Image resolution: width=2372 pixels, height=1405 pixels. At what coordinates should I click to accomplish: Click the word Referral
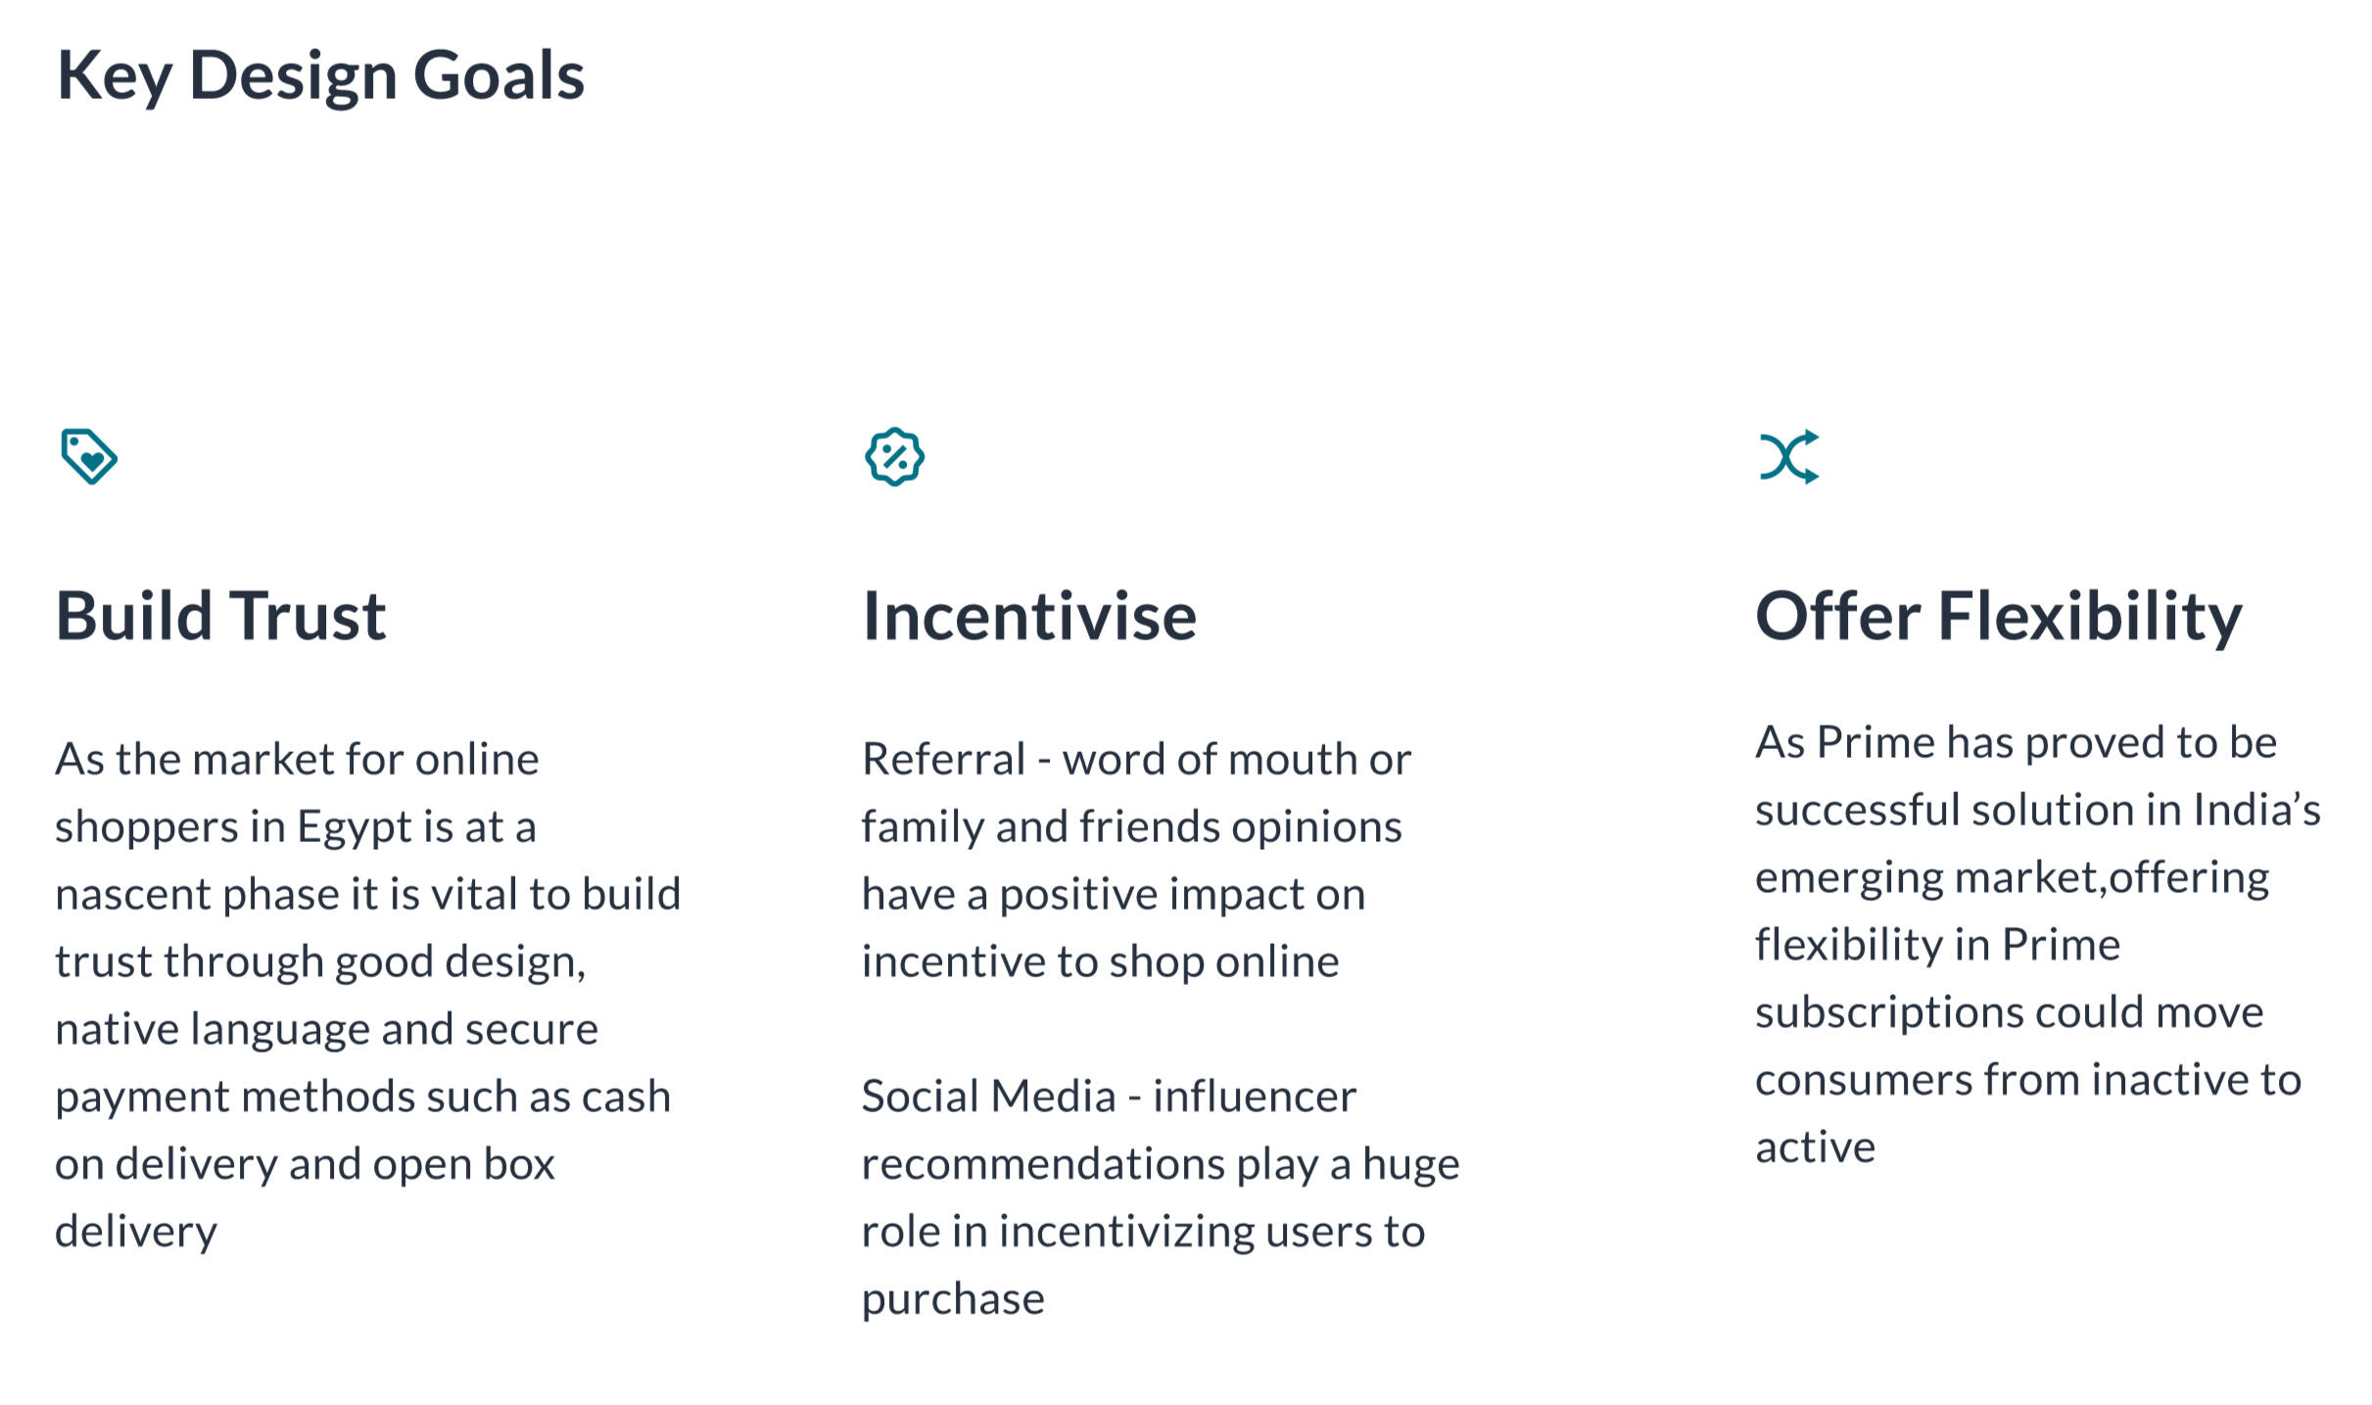(943, 760)
